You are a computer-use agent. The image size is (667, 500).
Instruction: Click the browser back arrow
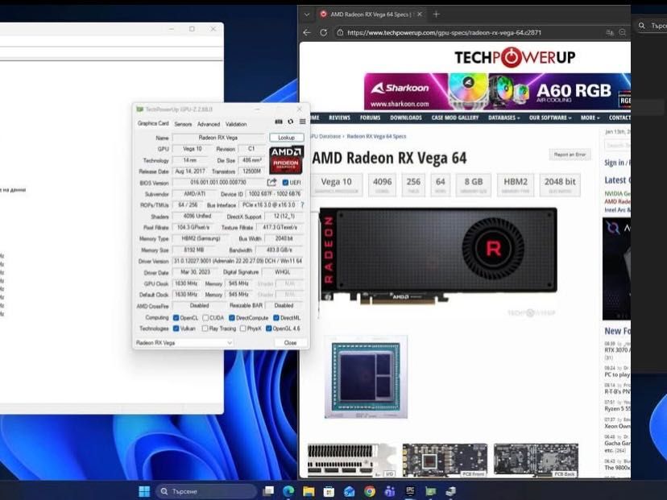[307, 32]
